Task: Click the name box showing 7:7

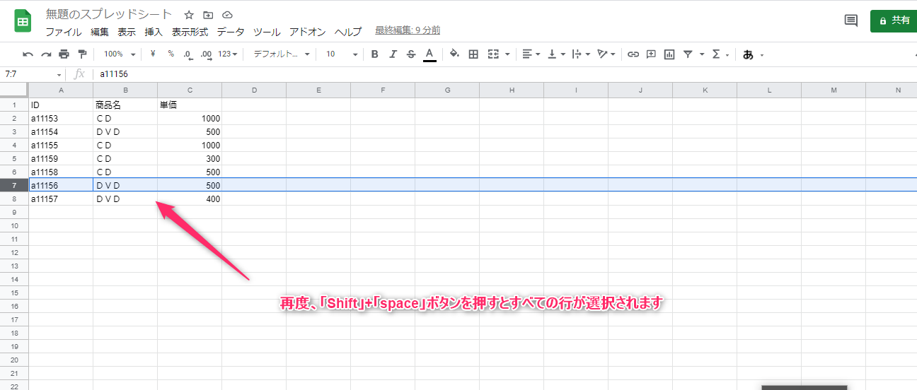Action: coord(33,73)
